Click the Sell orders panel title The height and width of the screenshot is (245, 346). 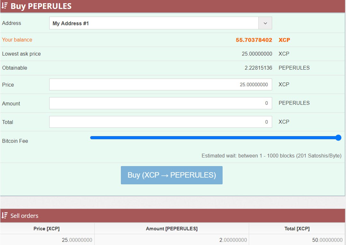[24, 216]
